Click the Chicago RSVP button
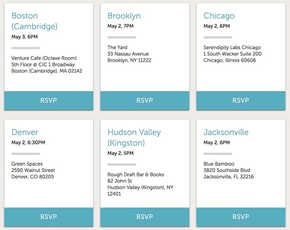The height and width of the screenshot is (230, 290). click(241, 101)
